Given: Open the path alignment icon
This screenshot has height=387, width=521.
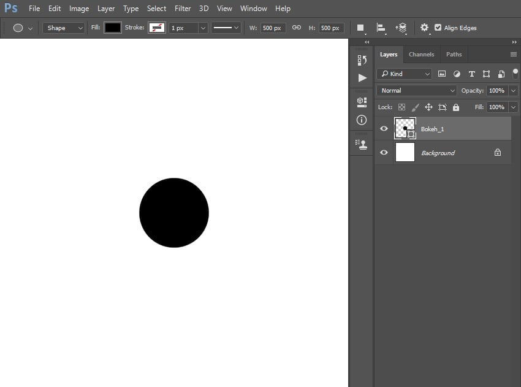Looking at the screenshot, I should pos(381,28).
